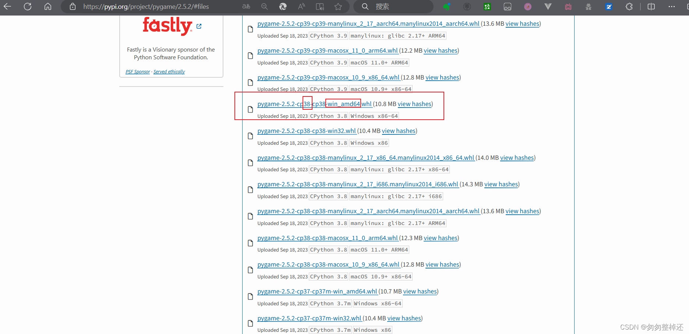View hashes for cp39 macosx_11_0_arm64 wheel
Viewport: 689px width, 334px height.
point(441,50)
